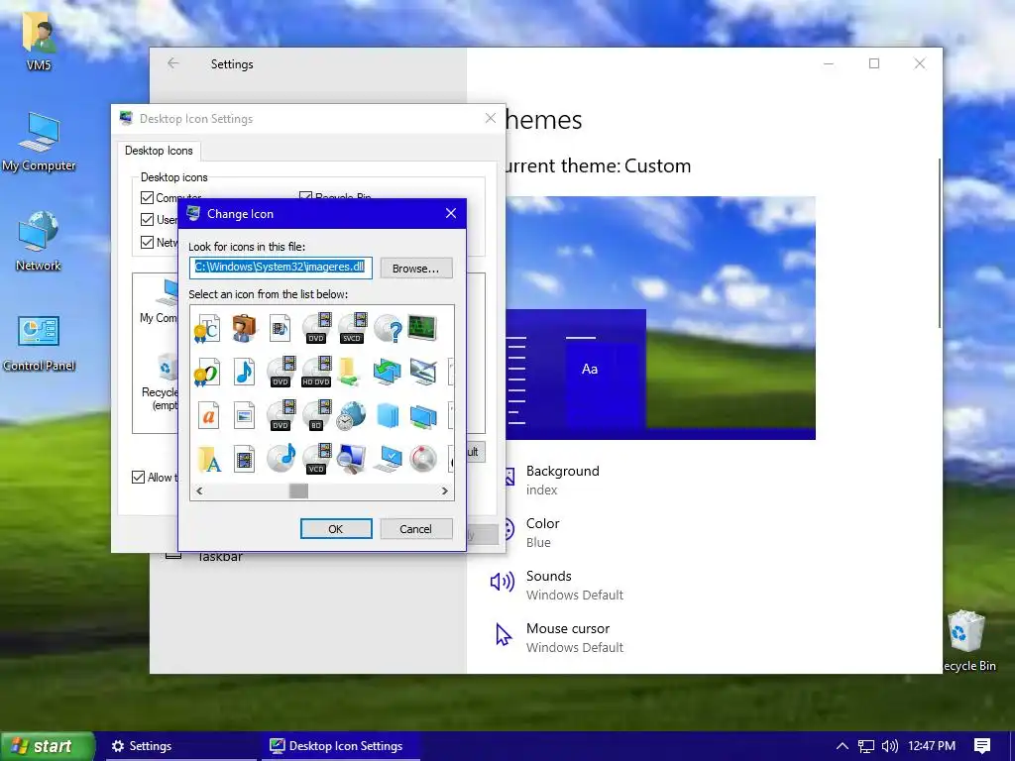Pick the blue music note file icon
The width and height of the screenshot is (1015, 761).
coord(244,373)
